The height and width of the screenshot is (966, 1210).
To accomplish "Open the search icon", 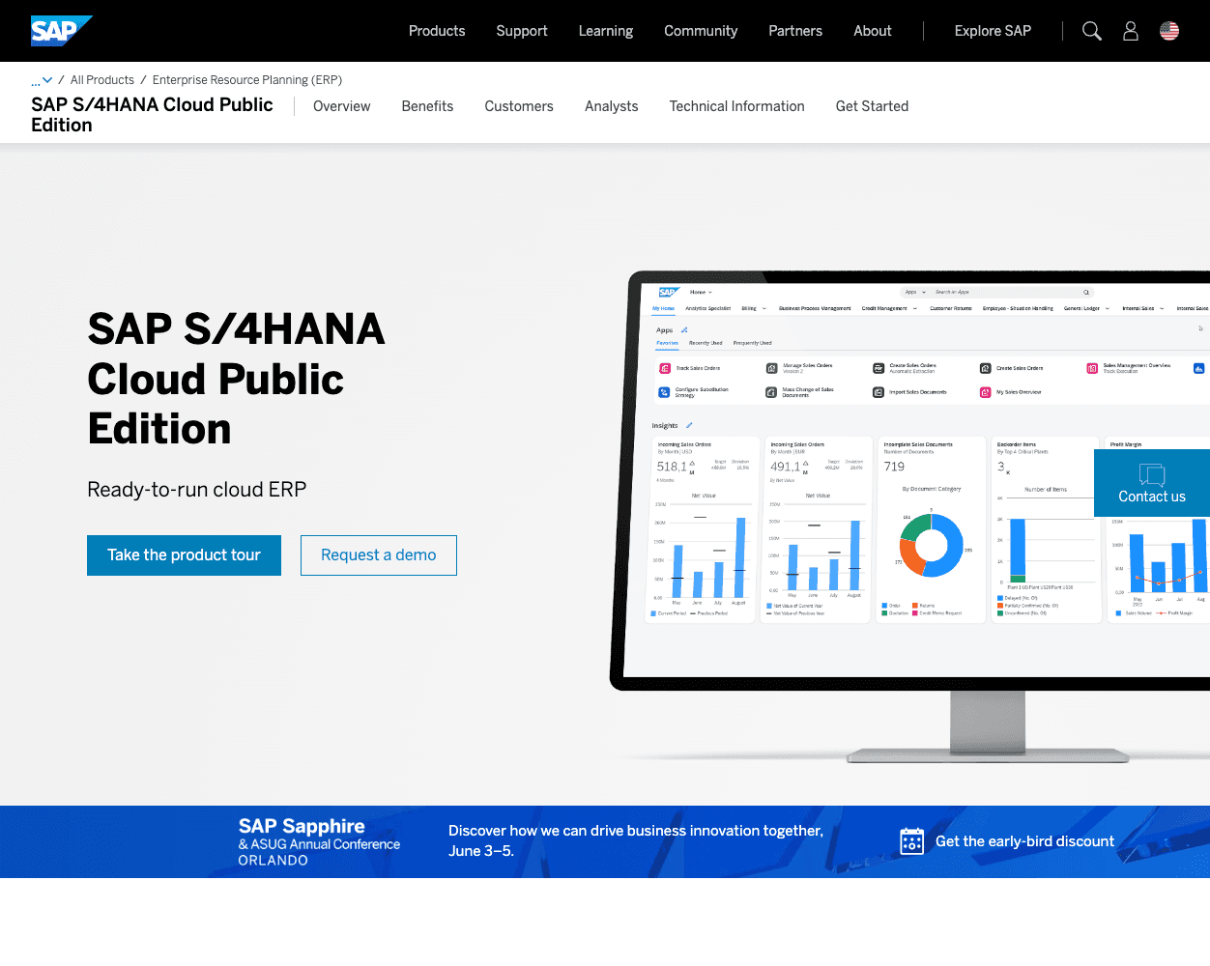I will pyautogui.click(x=1092, y=31).
